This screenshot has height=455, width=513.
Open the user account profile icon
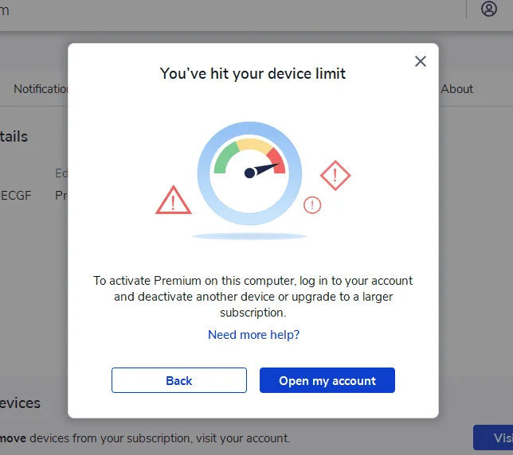point(489,9)
